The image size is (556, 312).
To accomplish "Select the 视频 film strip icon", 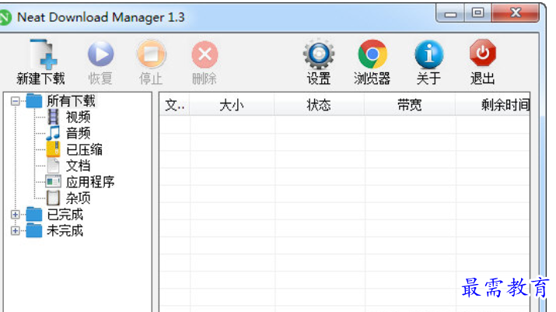I will pyautogui.click(x=53, y=117).
